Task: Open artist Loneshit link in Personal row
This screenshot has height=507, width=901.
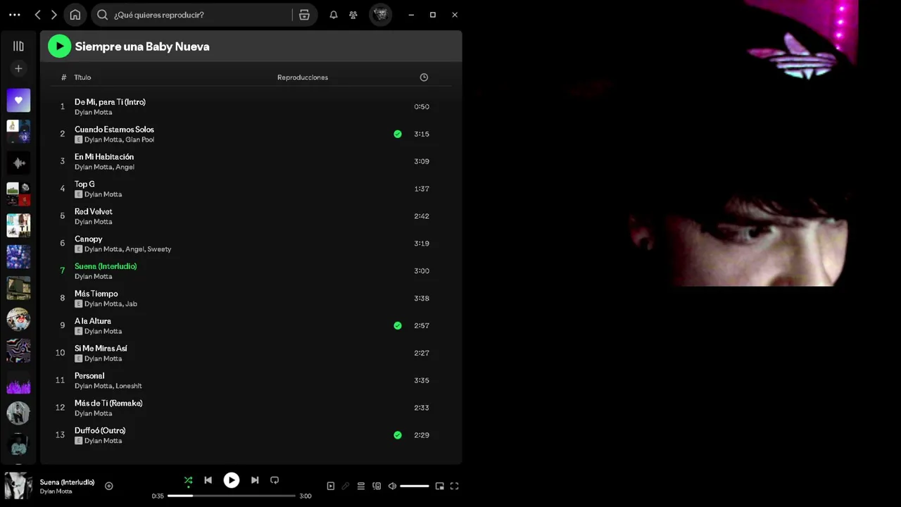Action: click(129, 386)
